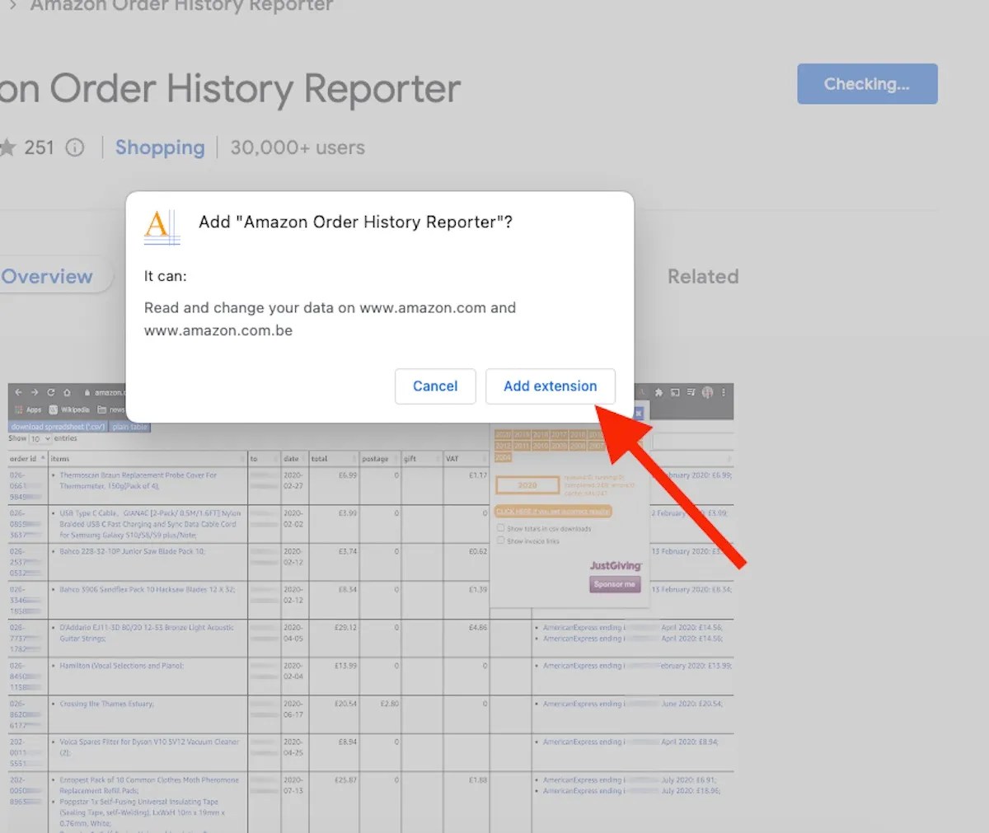Click the JustGiving logo

click(x=616, y=566)
